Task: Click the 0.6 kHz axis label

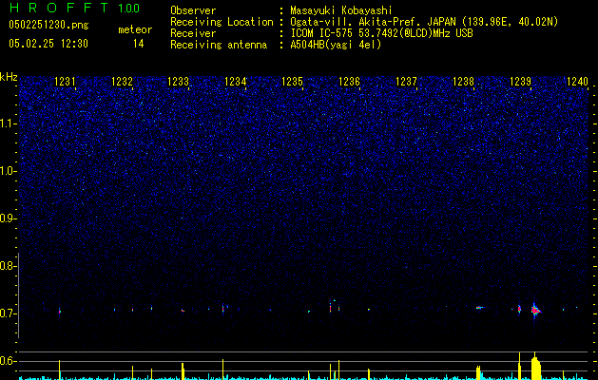Action: (9, 361)
